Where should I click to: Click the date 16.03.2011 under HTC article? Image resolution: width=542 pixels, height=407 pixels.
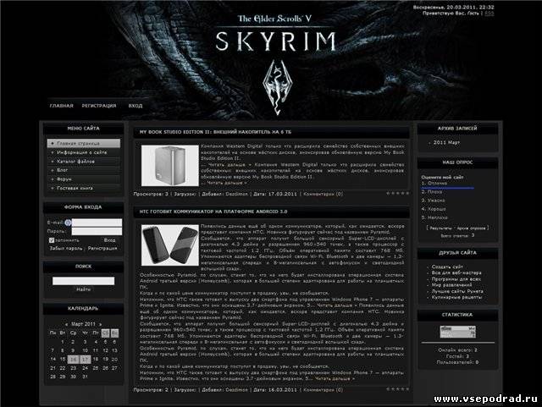(x=282, y=390)
